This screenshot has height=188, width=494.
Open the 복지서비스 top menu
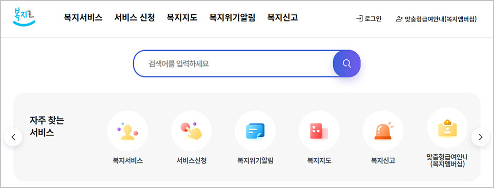click(83, 17)
